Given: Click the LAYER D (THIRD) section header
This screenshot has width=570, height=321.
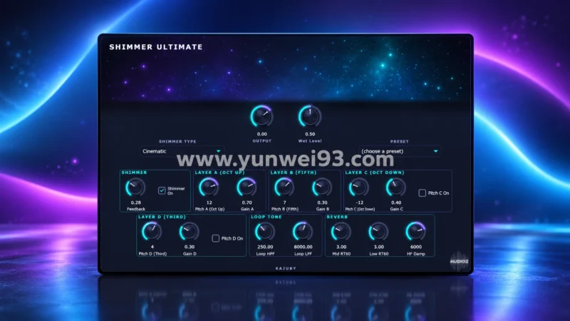Looking at the screenshot, I should 162,217.
